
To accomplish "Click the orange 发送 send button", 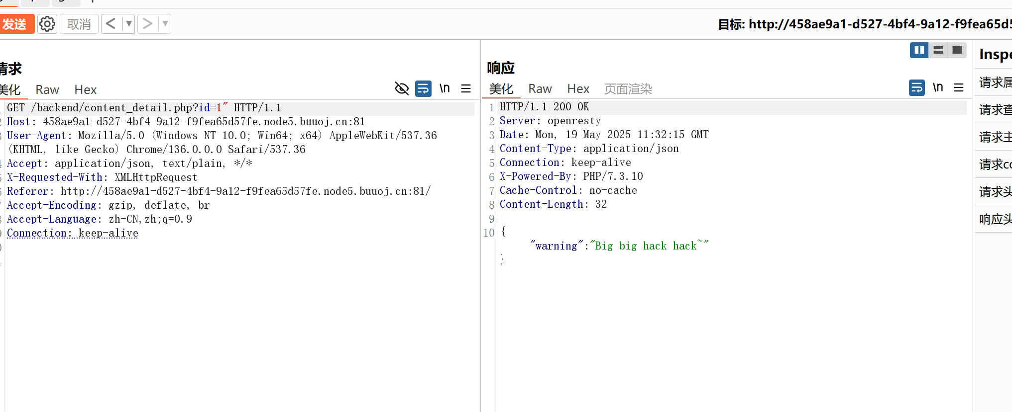I will tap(15, 24).
